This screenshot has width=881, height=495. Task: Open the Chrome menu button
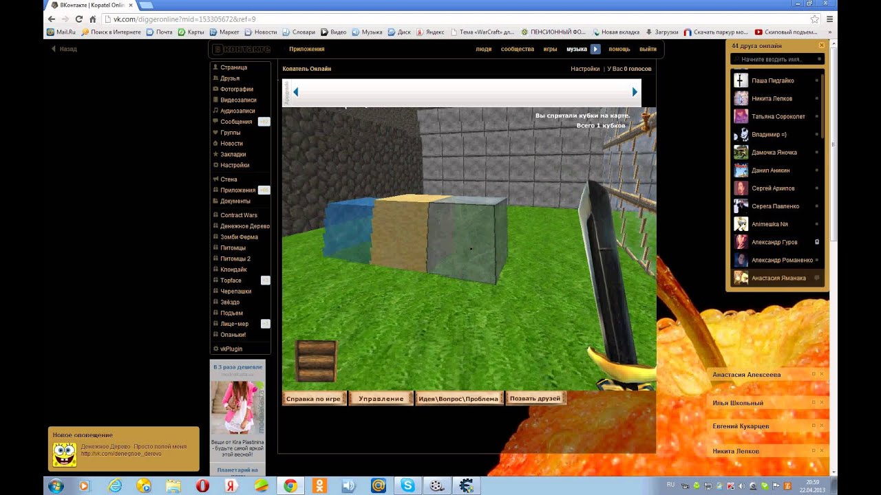point(830,19)
